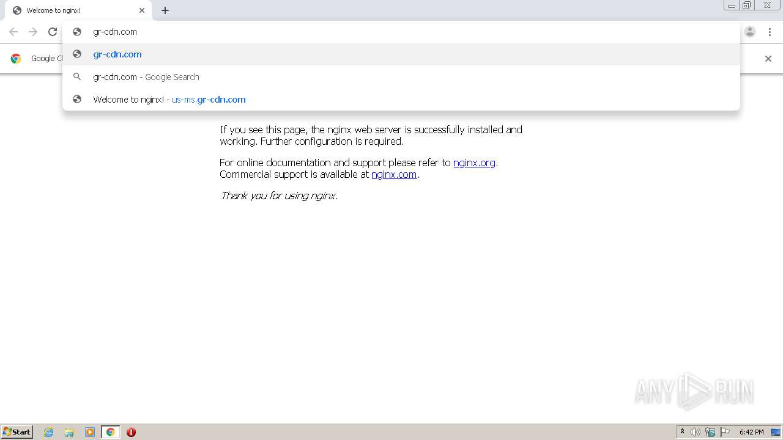Click the network status tray icon
Screen dimensions: 783x440
coord(710,432)
